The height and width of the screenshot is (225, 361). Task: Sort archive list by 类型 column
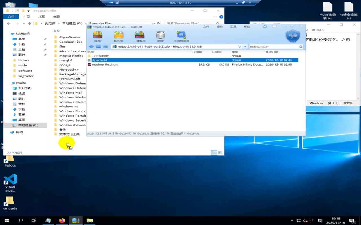point(235,52)
